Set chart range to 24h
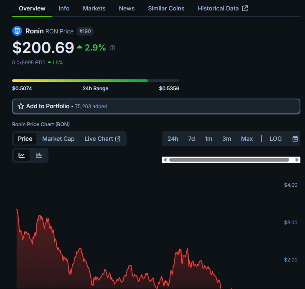 (x=173, y=139)
